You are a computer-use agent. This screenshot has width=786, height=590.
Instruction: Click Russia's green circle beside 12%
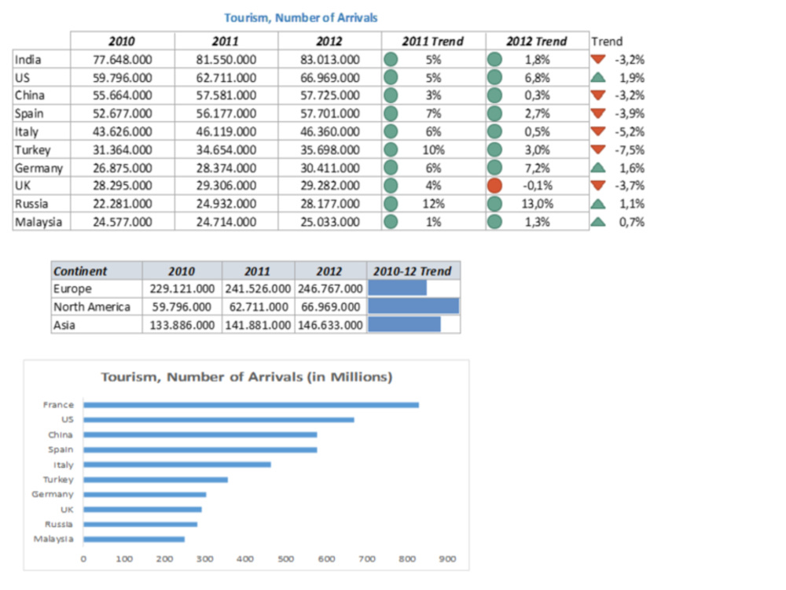(391, 205)
